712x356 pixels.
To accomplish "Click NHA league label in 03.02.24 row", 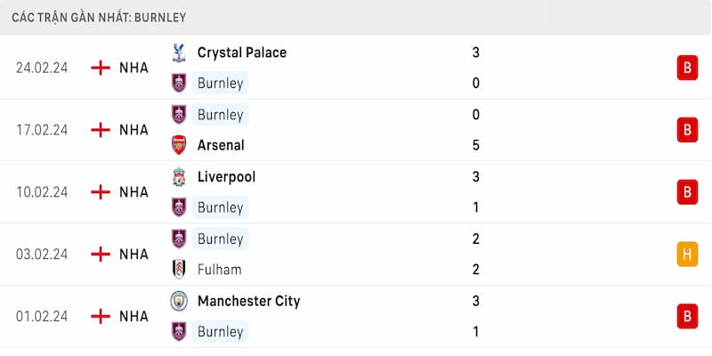I will 133,254.
